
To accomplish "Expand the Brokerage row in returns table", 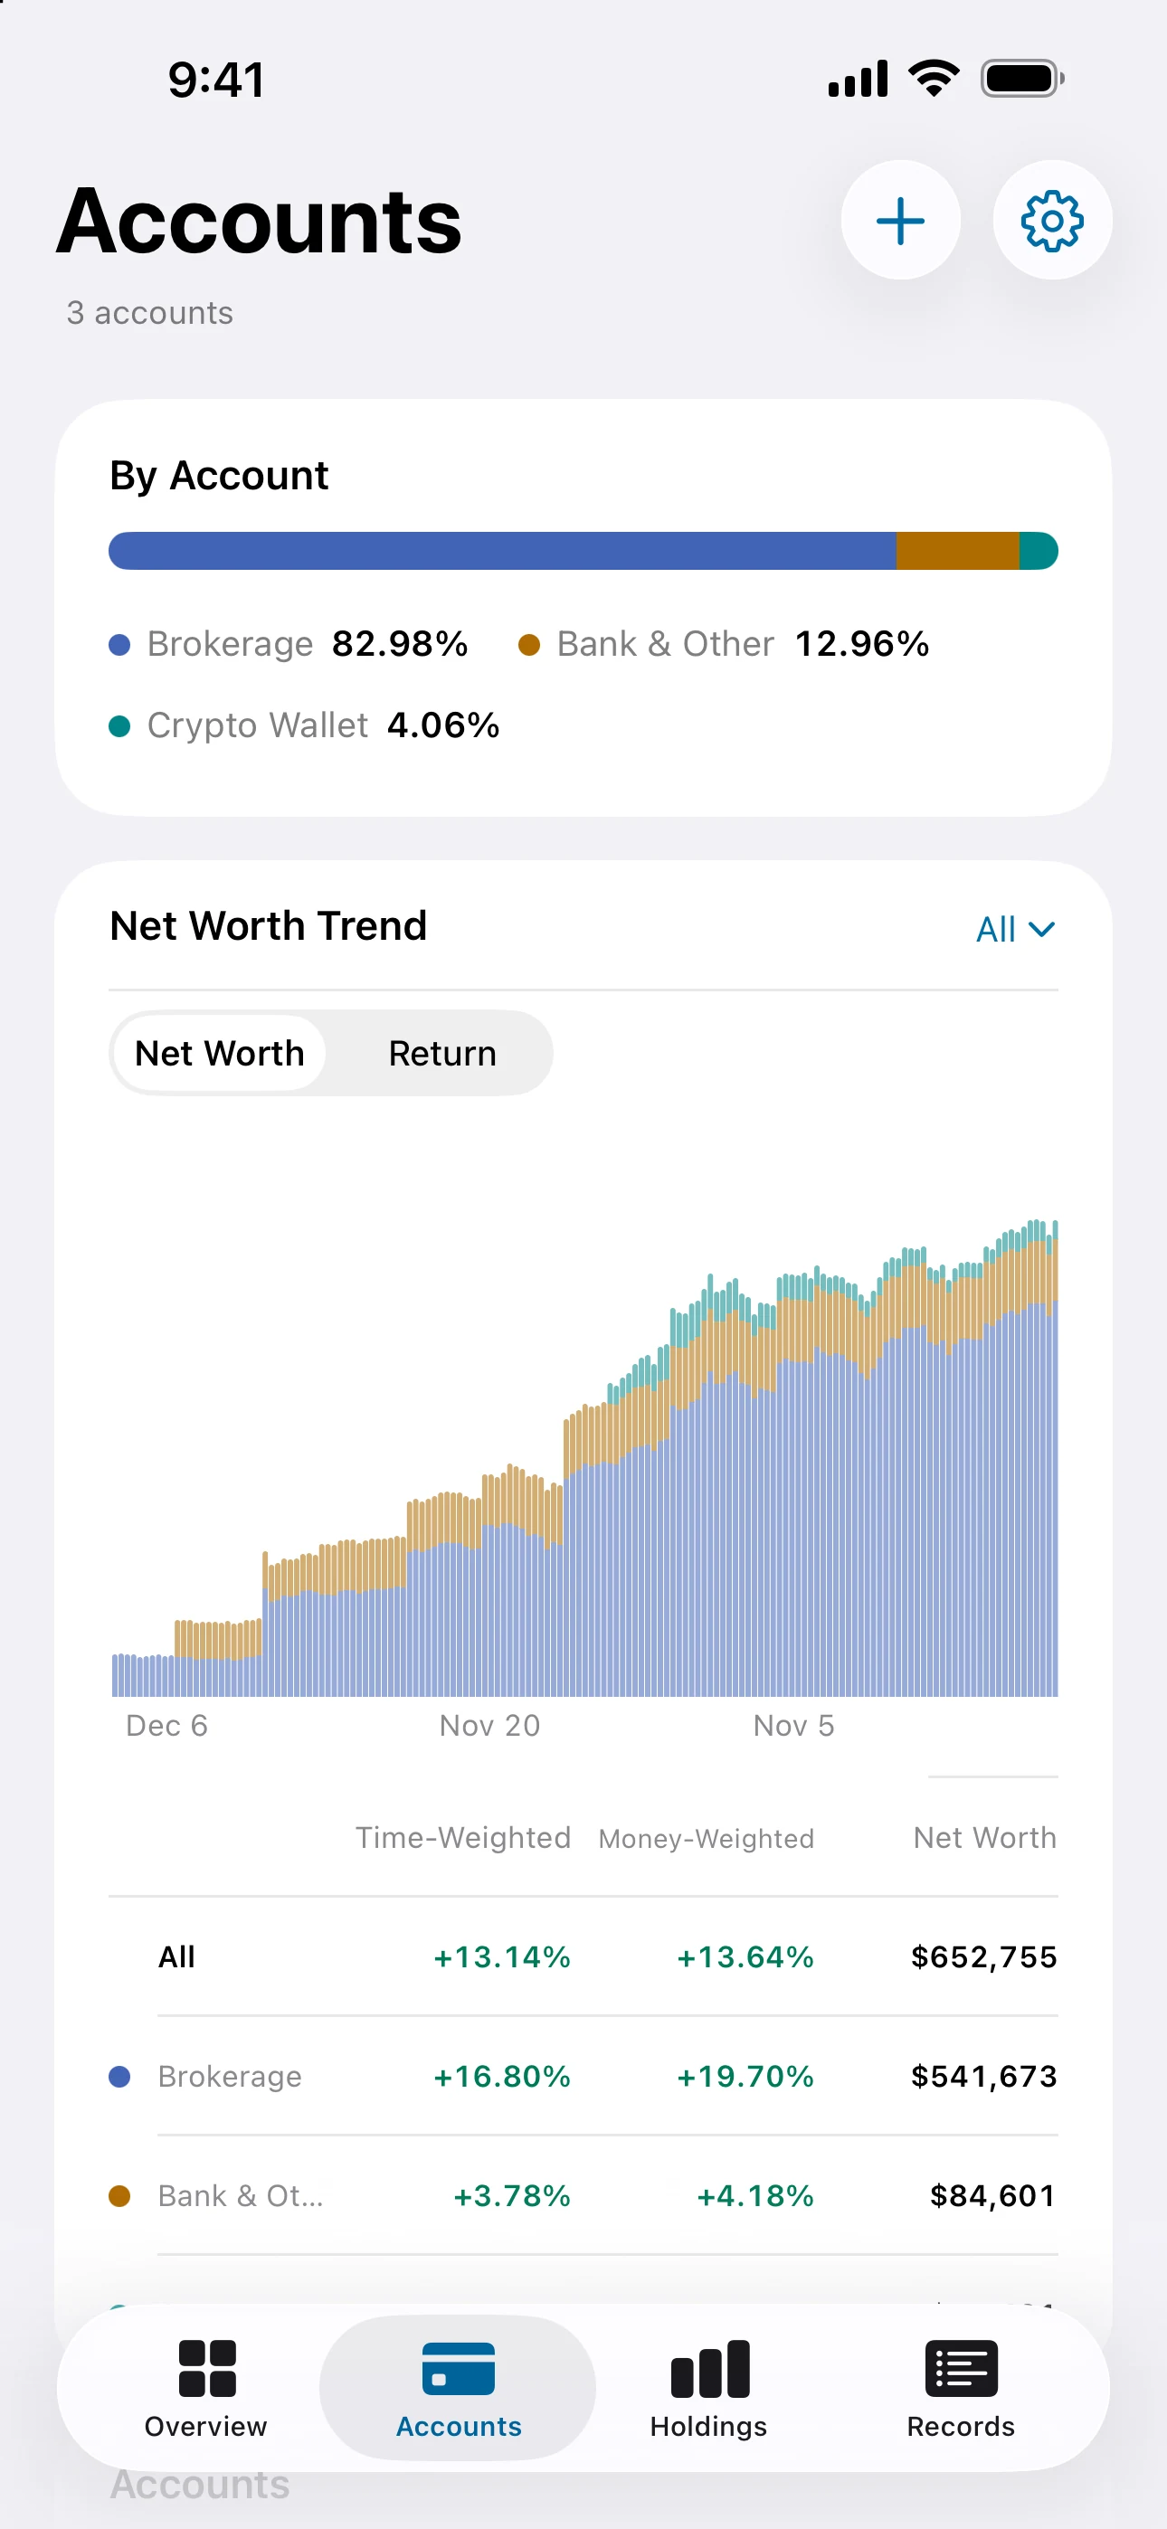I will tap(583, 2076).
